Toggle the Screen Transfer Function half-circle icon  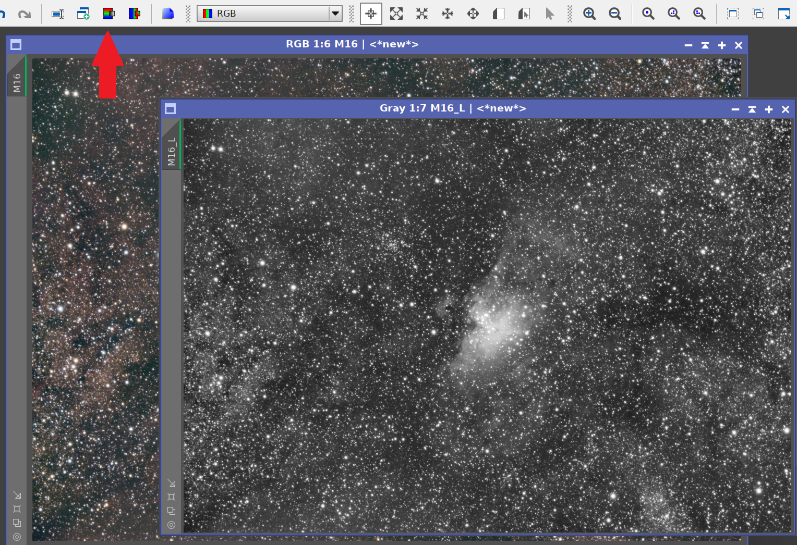pos(498,14)
